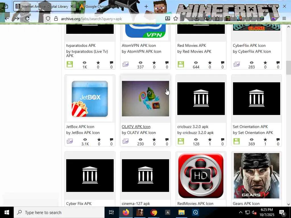Click the AtomVPN blue VPN thumbnail
This screenshot has width=291, height=218.
point(145,32)
